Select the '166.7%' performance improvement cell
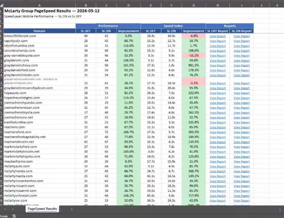The width and height of the screenshot is (284, 218). point(128,132)
